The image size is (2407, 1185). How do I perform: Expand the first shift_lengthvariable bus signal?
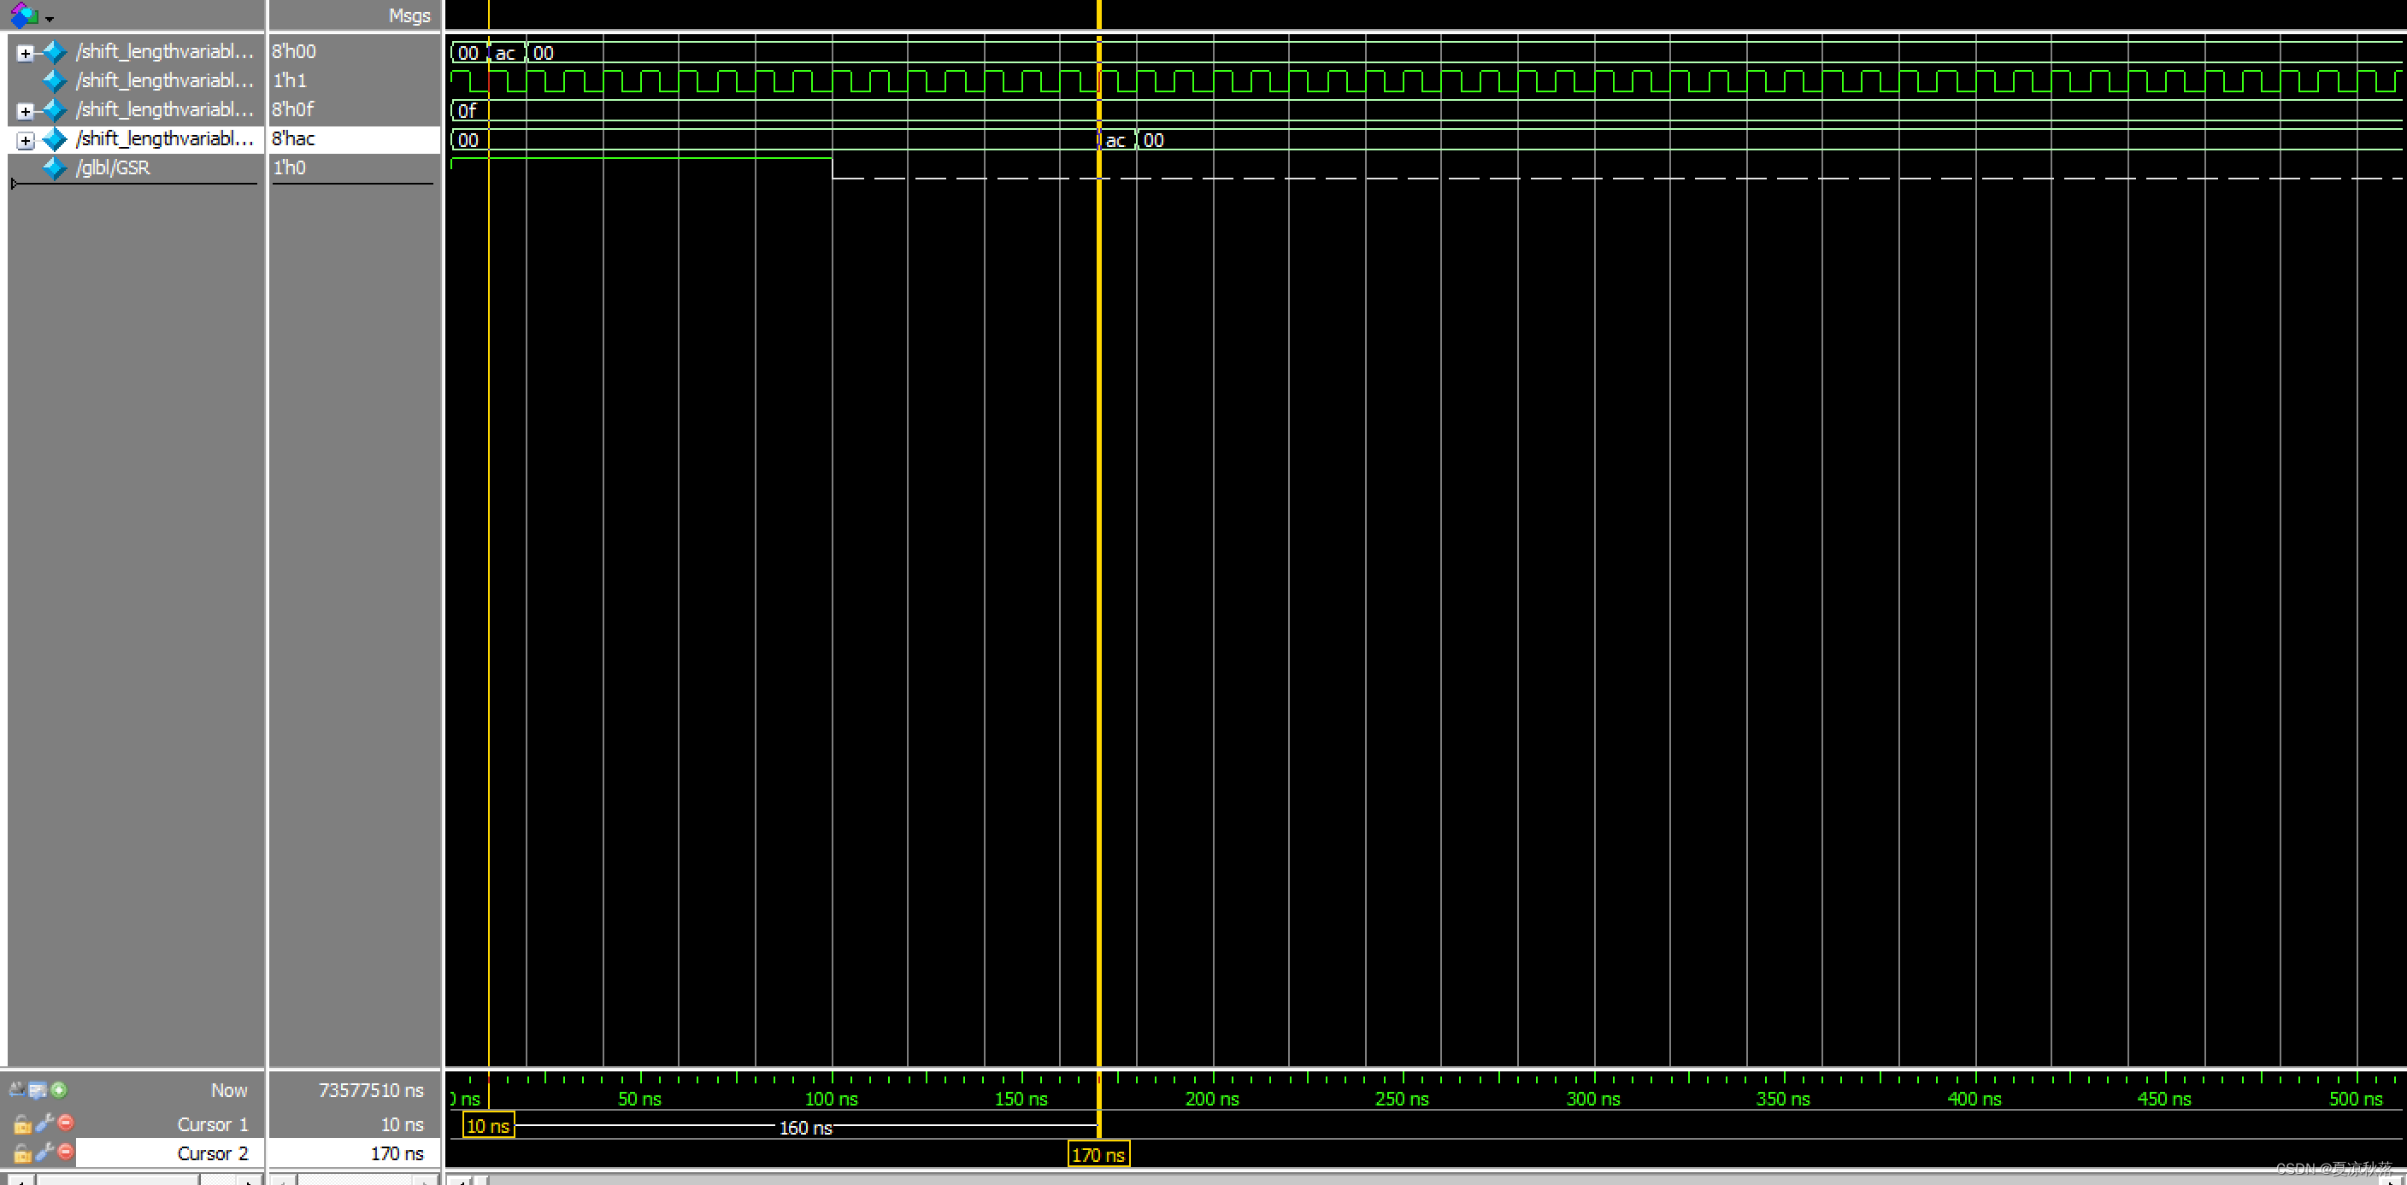(x=26, y=53)
